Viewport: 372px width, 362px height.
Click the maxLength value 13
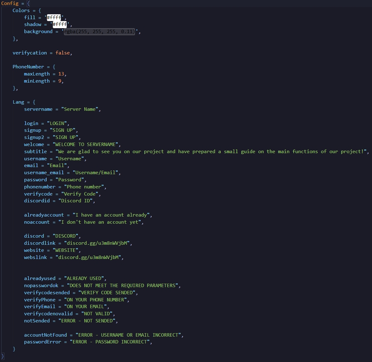(x=61, y=74)
